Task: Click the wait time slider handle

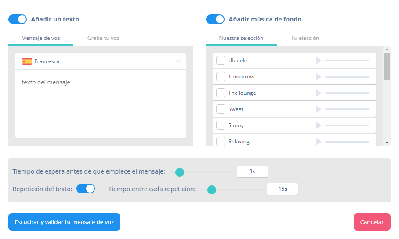Action: click(180, 172)
